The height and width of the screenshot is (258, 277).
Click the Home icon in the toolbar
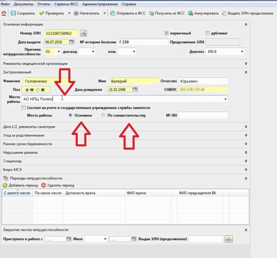pyautogui.click(x=4, y=13)
